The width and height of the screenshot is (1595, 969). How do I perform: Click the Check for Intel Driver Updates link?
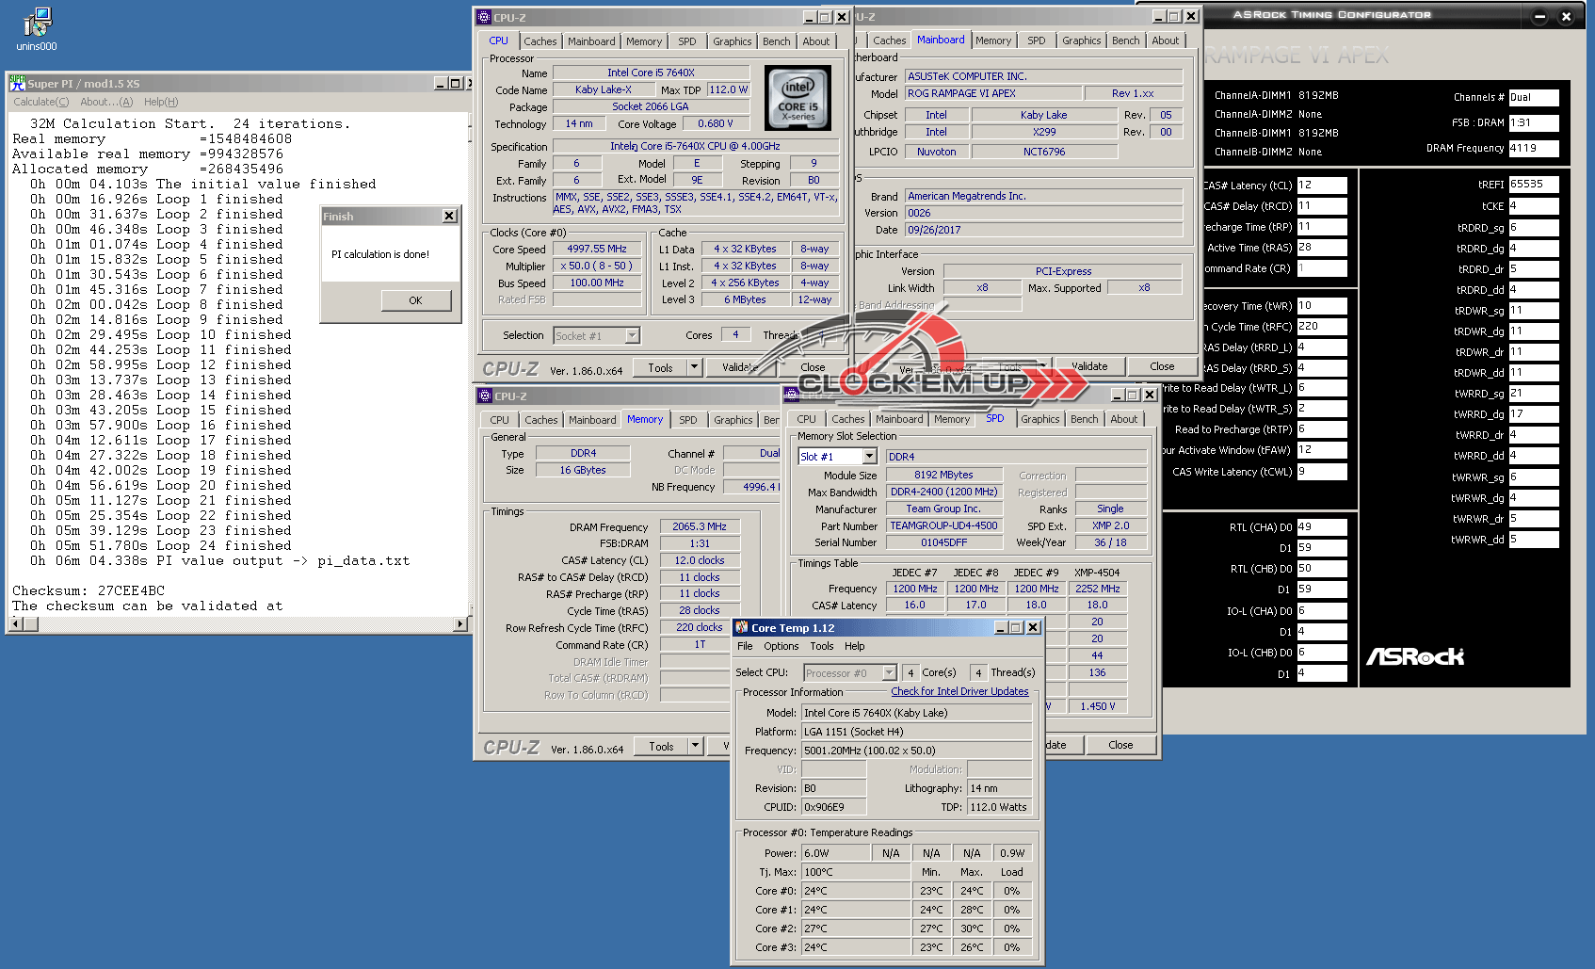tap(959, 691)
